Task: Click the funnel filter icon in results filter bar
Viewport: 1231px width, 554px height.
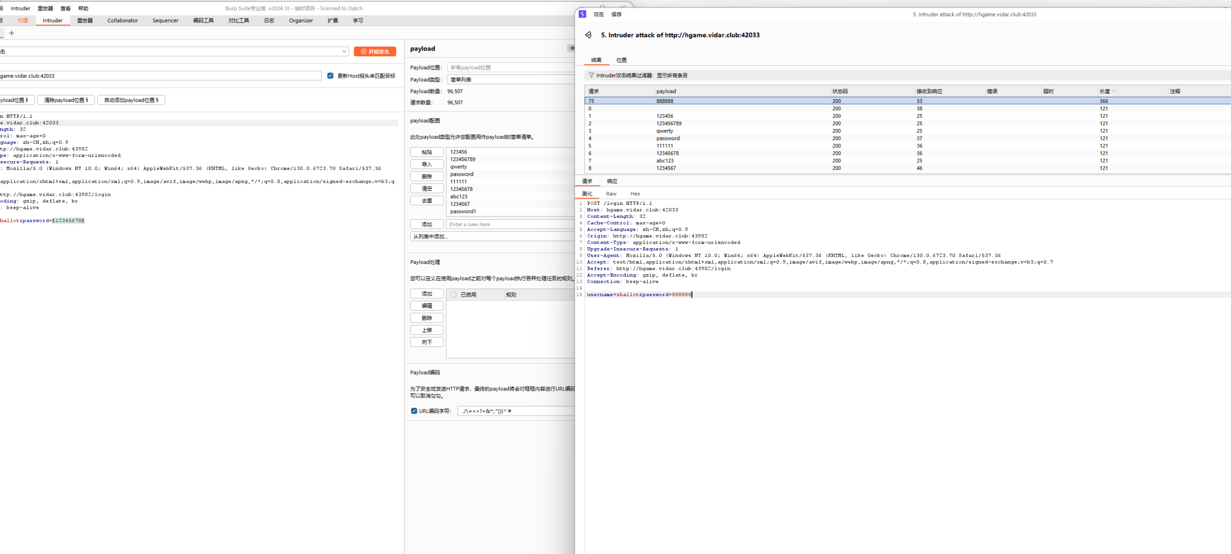Action: [x=591, y=76]
